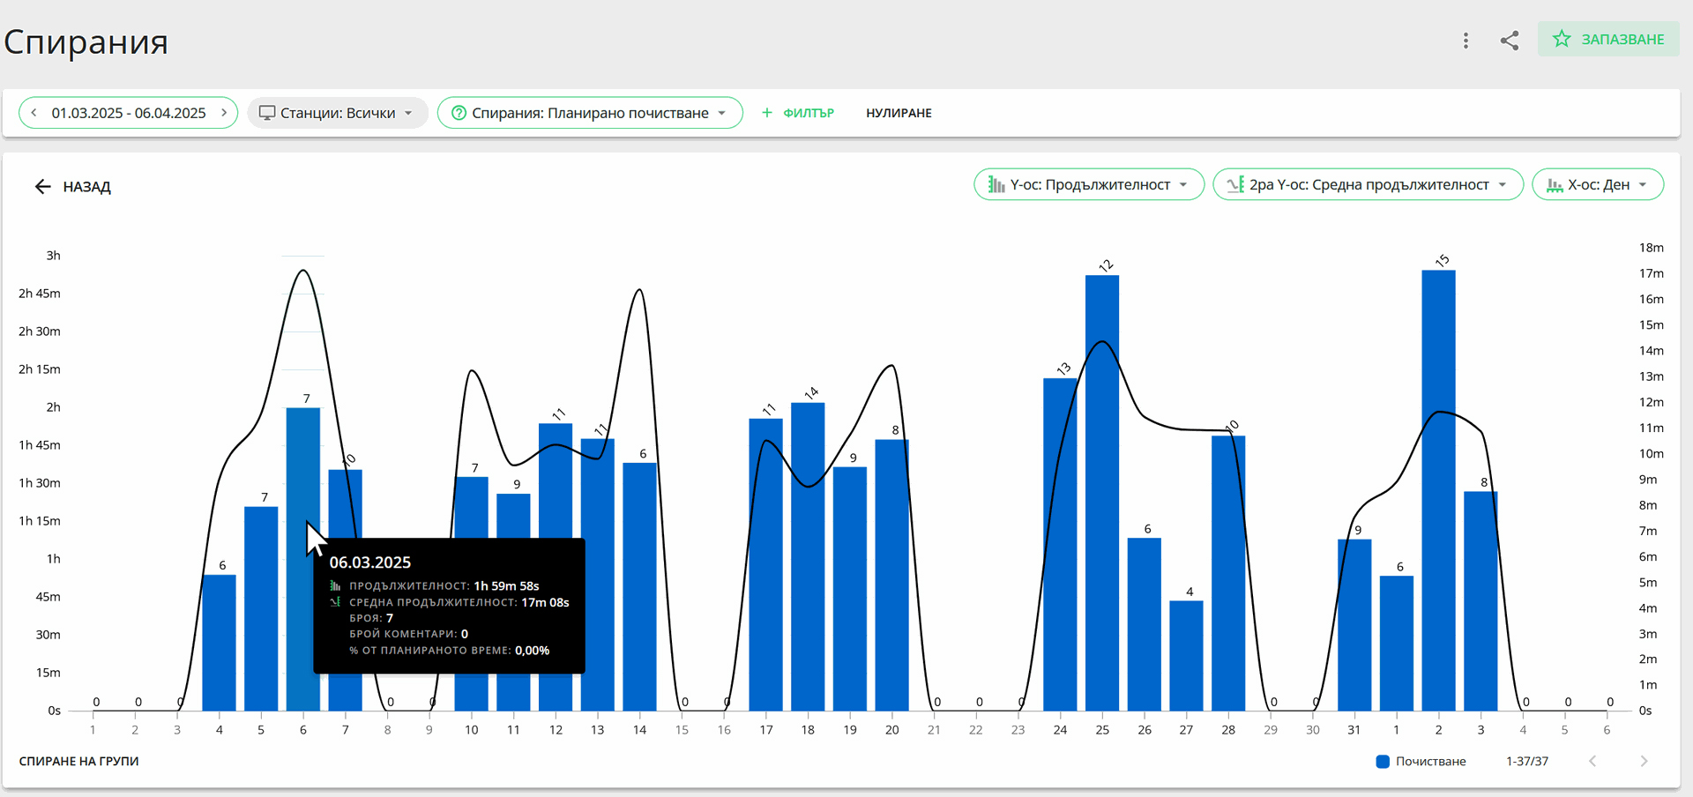Go to previous date range arrow
This screenshot has width=1693, height=797.
pyautogui.click(x=34, y=113)
